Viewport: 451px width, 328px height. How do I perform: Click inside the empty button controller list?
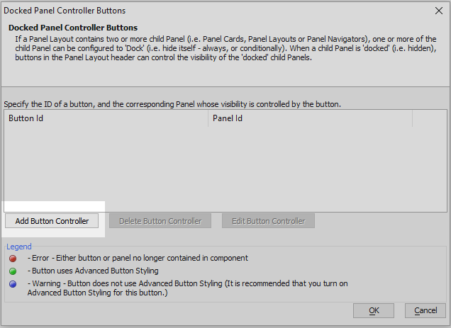(225, 169)
